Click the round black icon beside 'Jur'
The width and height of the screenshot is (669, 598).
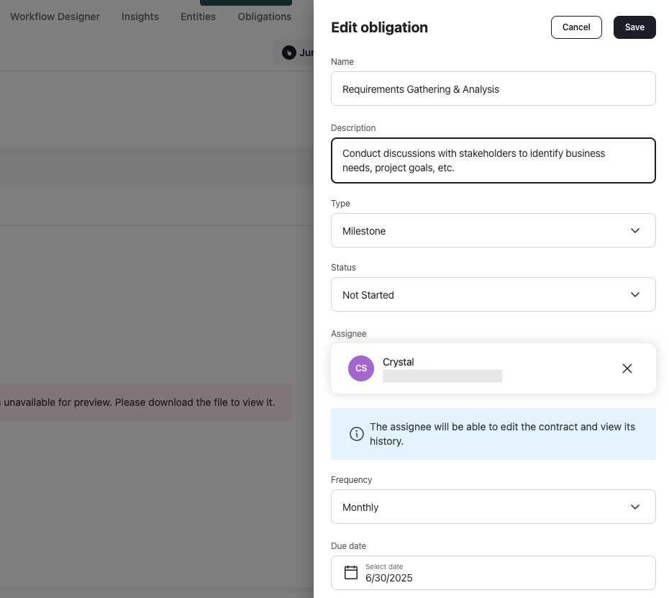pyautogui.click(x=289, y=53)
